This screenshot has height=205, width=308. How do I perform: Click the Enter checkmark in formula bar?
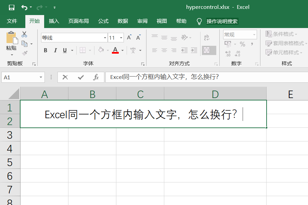pos(81,77)
